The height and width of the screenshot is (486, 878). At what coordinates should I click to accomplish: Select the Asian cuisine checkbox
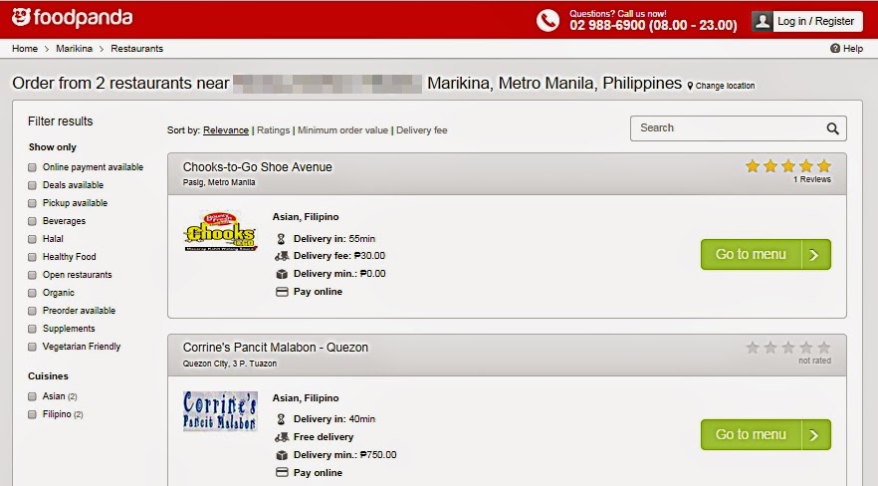pos(32,396)
